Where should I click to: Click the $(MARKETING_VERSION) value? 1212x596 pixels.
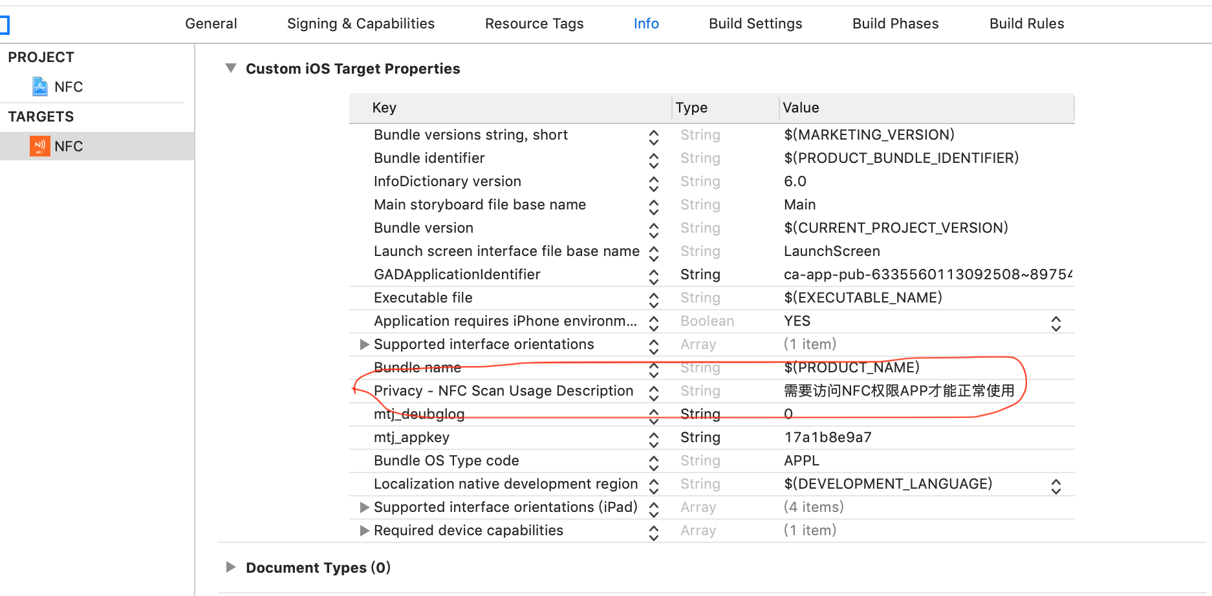(869, 134)
